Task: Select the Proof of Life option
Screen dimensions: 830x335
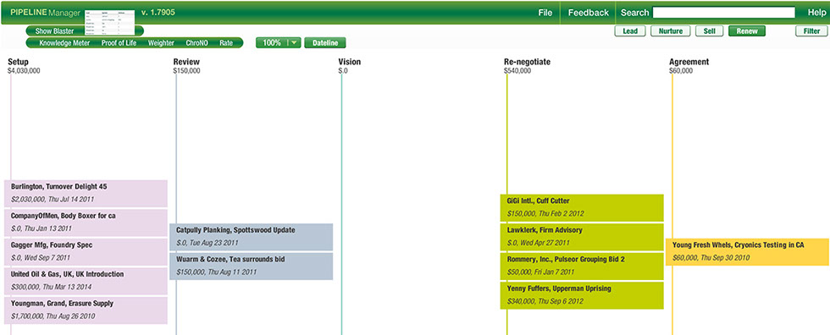Action: (x=119, y=43)
